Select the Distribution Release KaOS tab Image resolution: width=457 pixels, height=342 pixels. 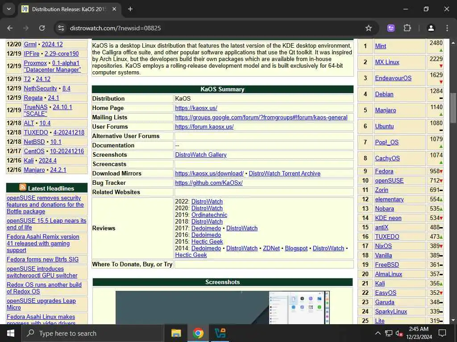pyautogui.click(x=70, y=9)
